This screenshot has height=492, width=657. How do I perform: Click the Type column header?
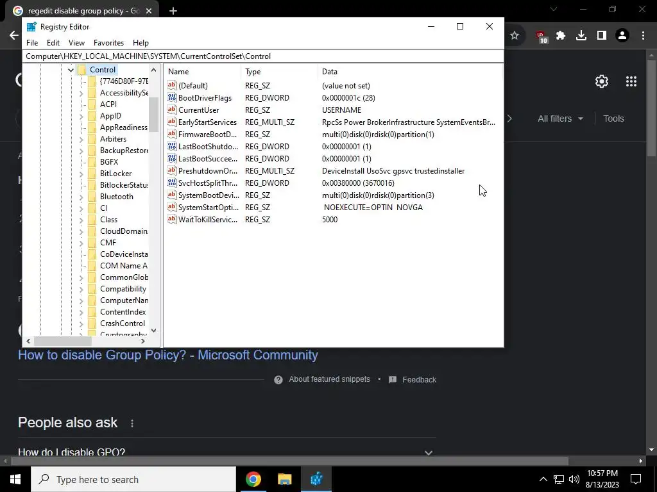coord(280,72)
